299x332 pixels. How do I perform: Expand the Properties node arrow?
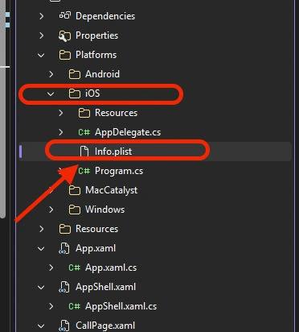point(41,35)
